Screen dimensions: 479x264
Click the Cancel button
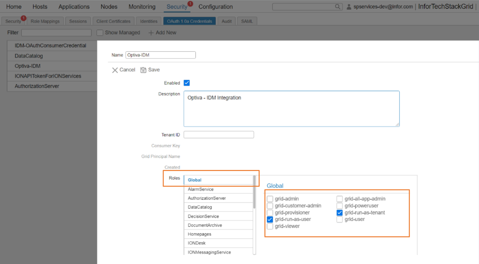(127, 70)
